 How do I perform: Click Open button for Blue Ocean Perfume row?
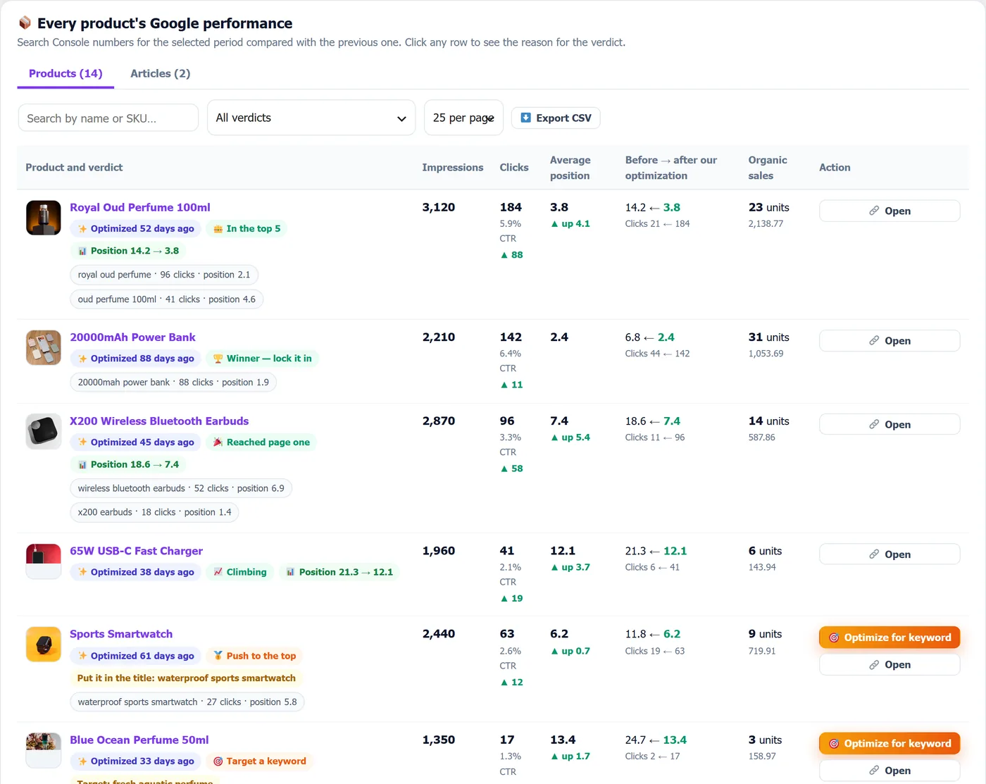[x=890, y=771]
